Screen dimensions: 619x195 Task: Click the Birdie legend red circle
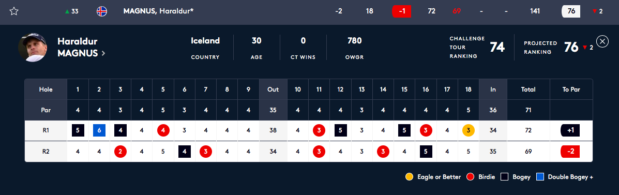(x=470, y=177)
